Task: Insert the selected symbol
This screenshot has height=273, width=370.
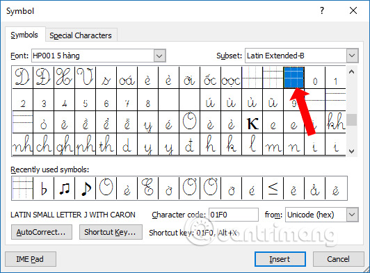Action: pos(280,259)
